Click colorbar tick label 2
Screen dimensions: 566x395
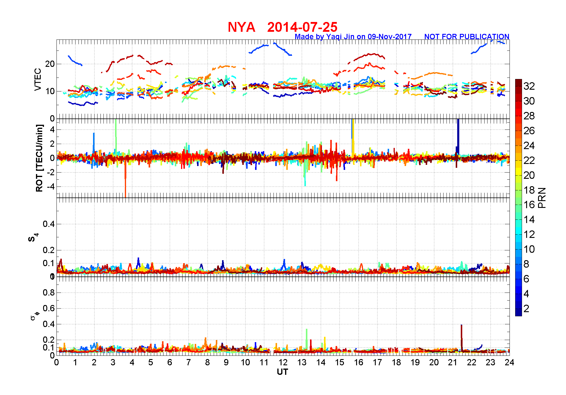(x=526, y=309)
